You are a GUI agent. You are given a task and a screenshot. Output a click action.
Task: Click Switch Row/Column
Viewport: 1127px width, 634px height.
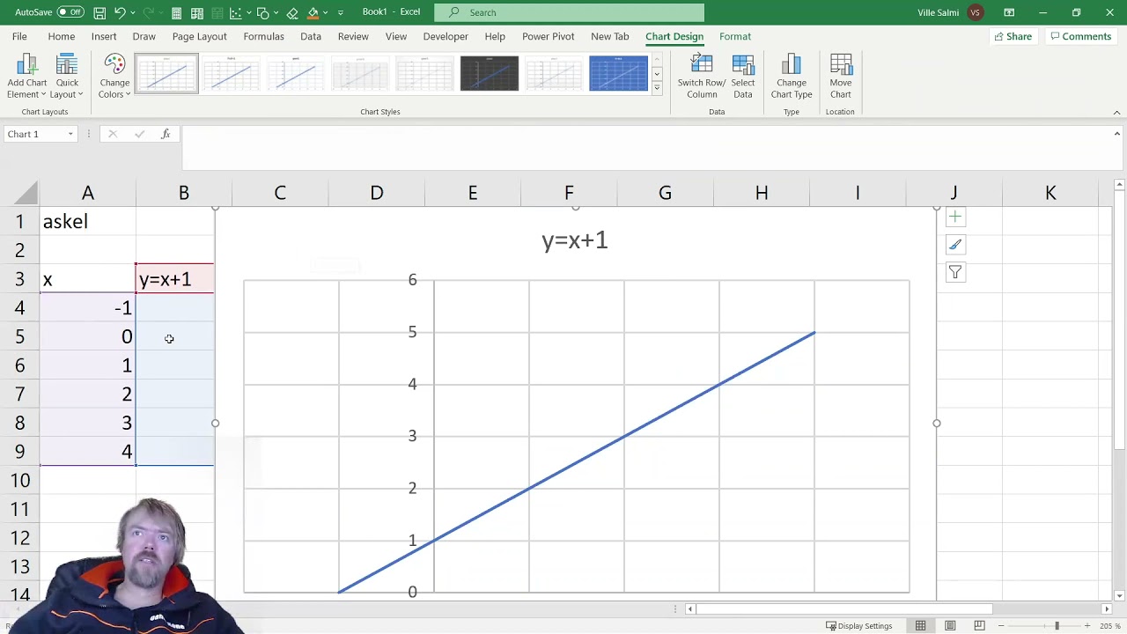point(702,77)
